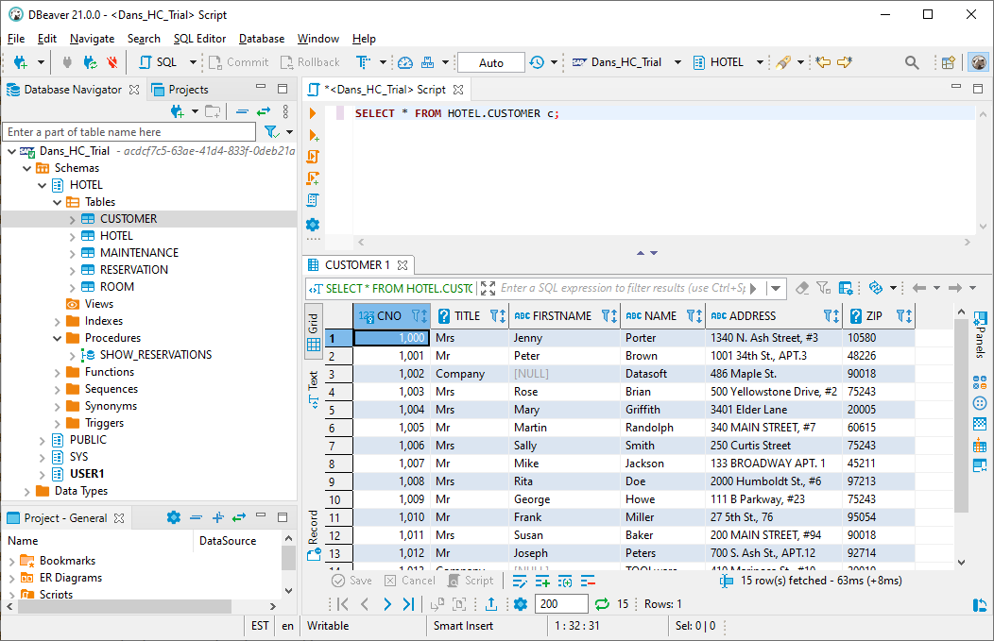Click the table name filter input field
This screenshot has width=994, height=641.
[129, 132]
